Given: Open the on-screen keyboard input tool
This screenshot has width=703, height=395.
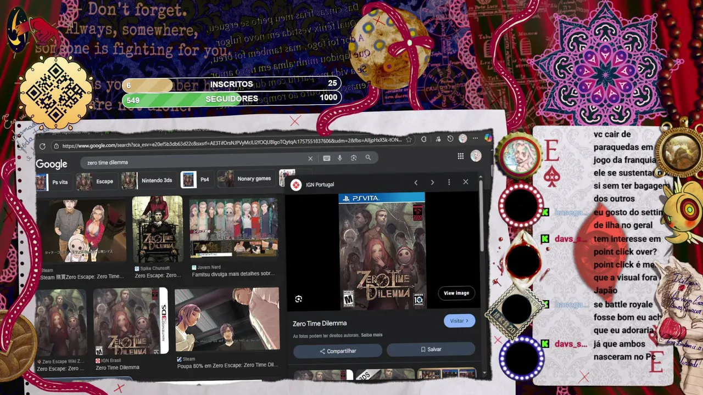Looking at the screenshot, I should 327,158.
